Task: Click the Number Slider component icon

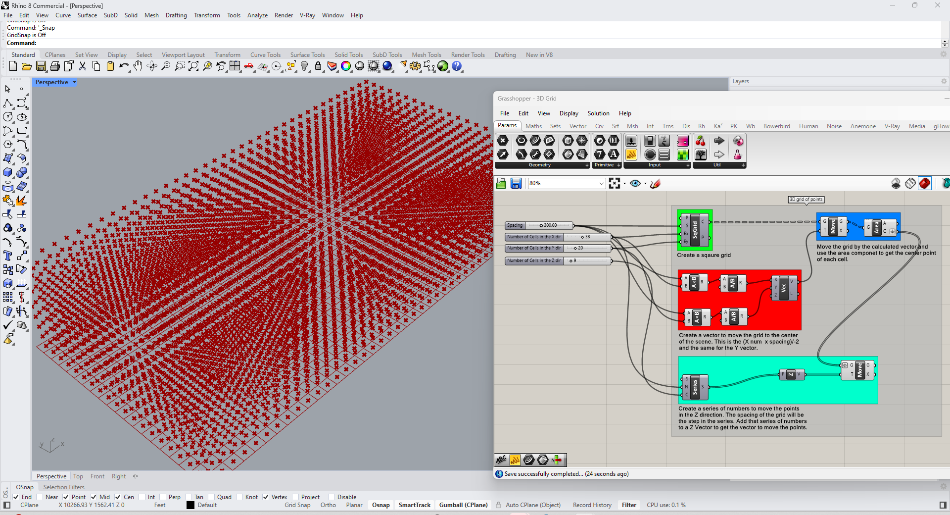Action: 631,141
